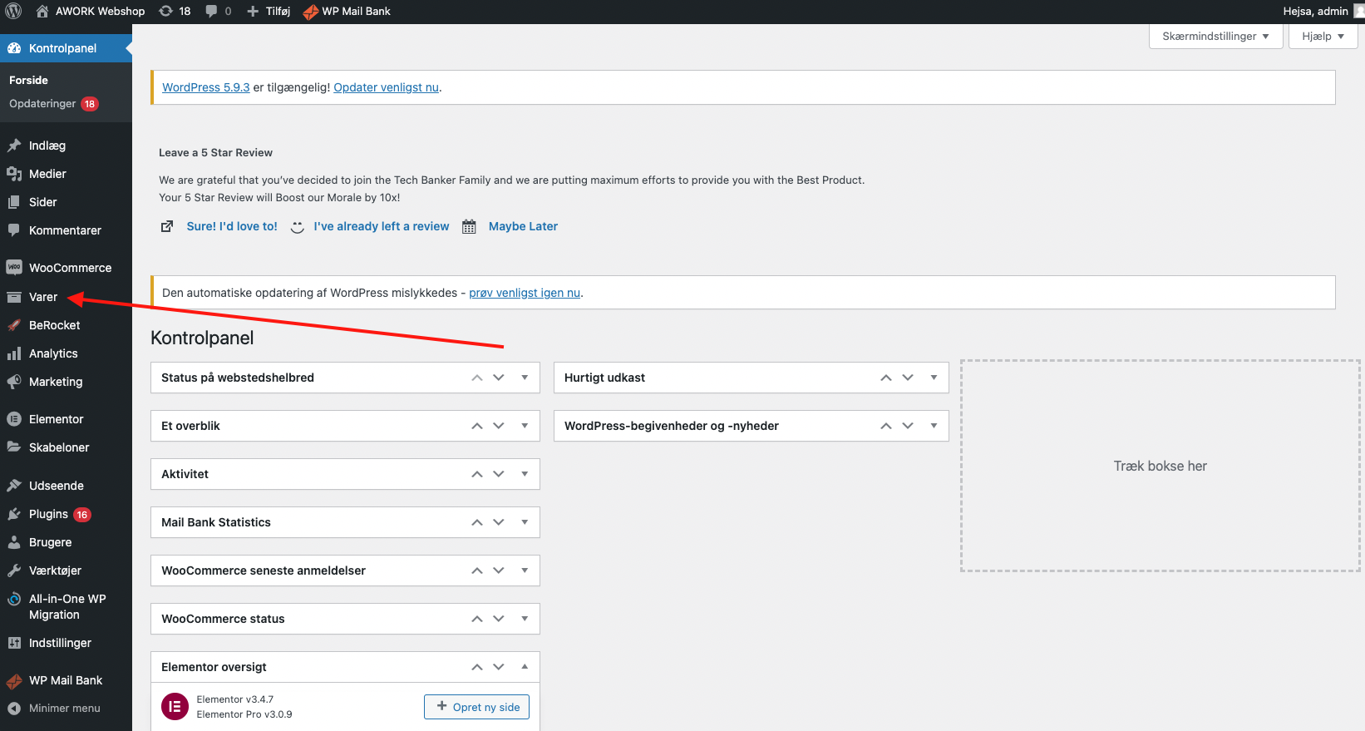The width and height of the screenshot is (1365, 731).
Task: Click the Maybe Later link
Action: coord(523,226)
